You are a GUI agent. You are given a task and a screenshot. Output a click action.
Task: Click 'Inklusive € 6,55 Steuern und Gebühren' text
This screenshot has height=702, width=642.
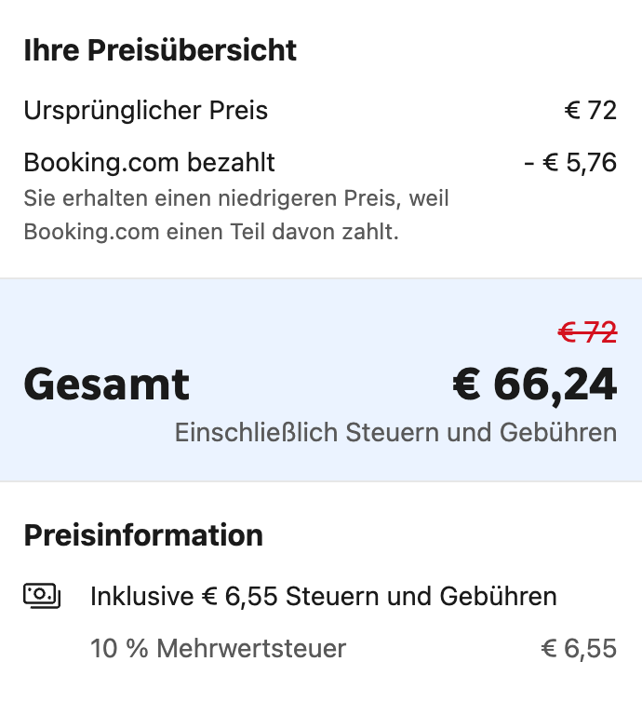(x=324, y=597)
